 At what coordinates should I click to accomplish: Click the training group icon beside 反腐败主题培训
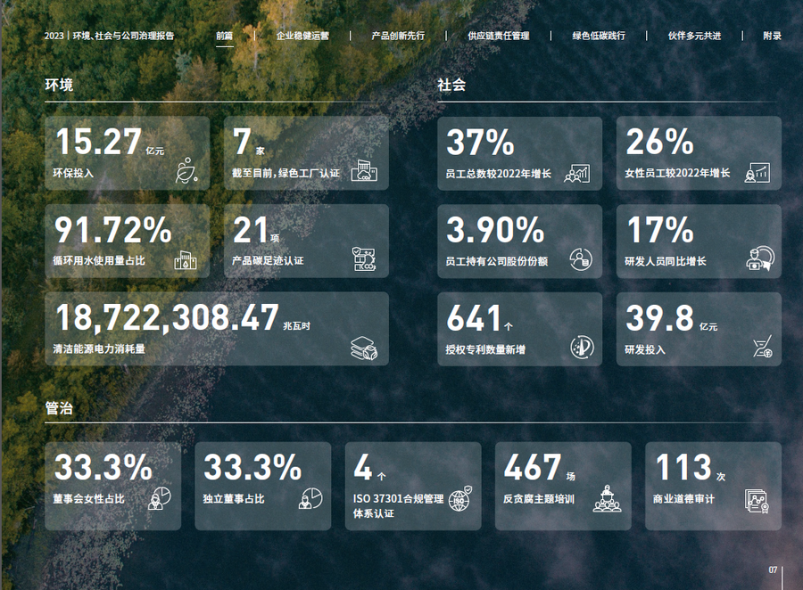(609, 498)
